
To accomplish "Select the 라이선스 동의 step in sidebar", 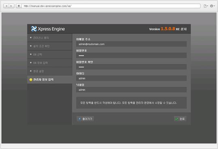I will pos(49,38).
